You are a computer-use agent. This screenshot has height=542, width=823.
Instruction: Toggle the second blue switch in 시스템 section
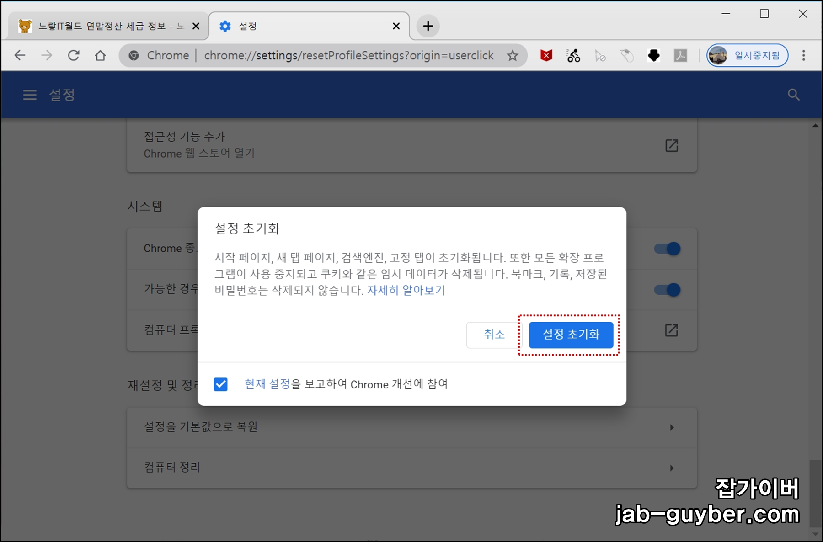tap(667, 289)
